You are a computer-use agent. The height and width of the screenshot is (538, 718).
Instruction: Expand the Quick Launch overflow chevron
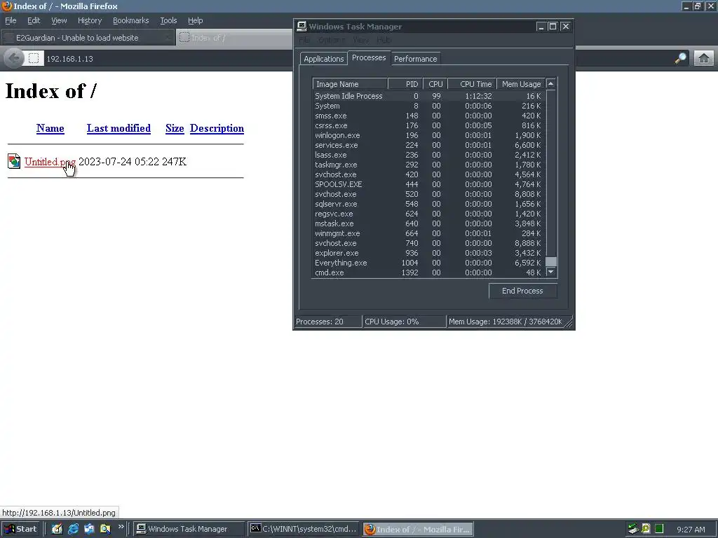[121, 527]
